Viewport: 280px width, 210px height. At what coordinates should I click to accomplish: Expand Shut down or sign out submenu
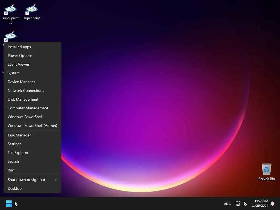point(32,180)
